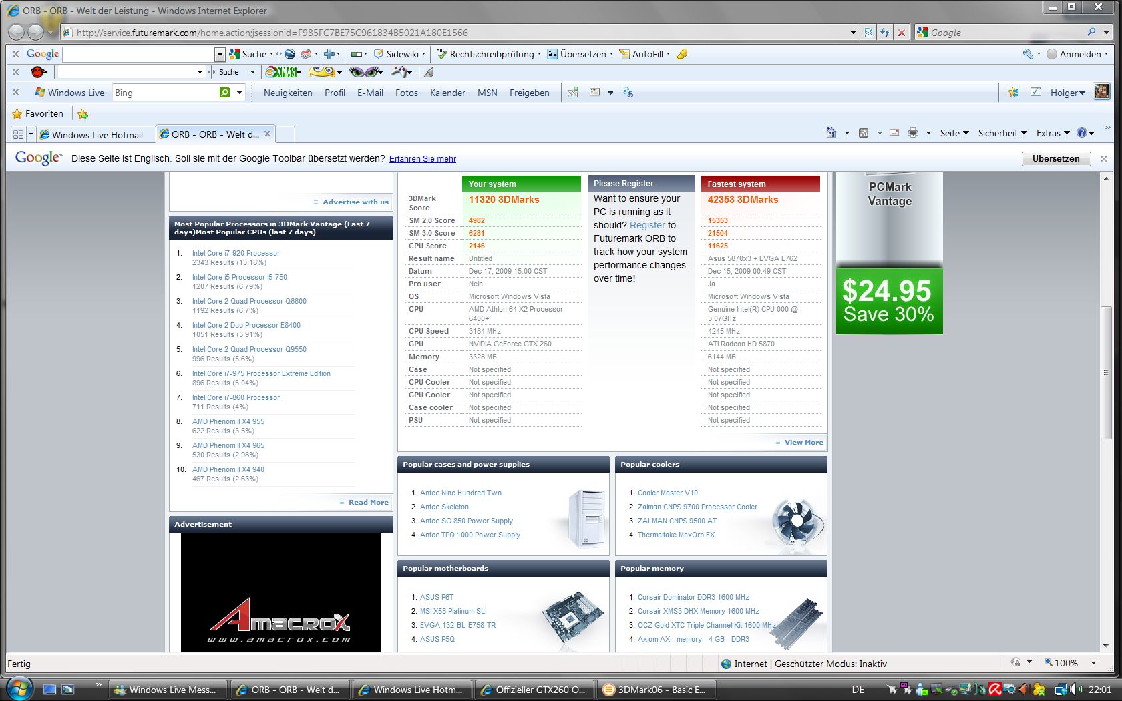Open the Windows Start orb

click(18, 688)
